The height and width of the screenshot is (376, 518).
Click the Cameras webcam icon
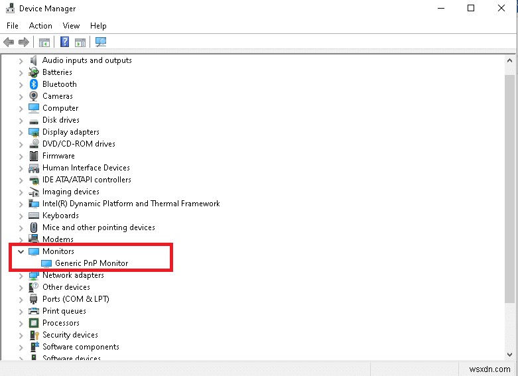pos(33,96)
